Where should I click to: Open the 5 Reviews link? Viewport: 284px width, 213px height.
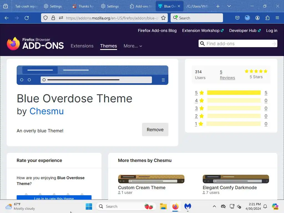[227, 75]
